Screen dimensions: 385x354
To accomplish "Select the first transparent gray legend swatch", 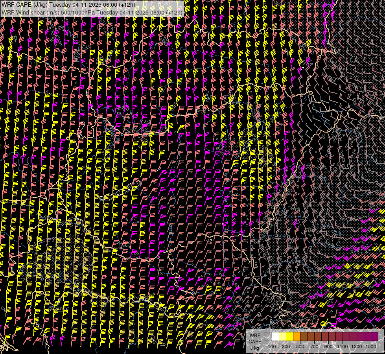I will pyautogui.click(x=269, y=336).
